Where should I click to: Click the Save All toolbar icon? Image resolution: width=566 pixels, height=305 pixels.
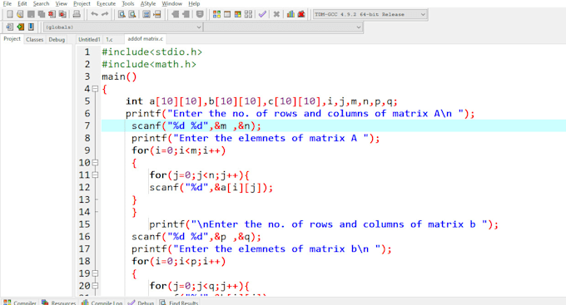click(x=42, y=14)
